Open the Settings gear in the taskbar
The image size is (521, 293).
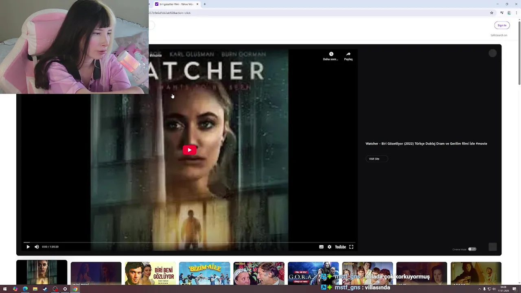tap(65, 289)
